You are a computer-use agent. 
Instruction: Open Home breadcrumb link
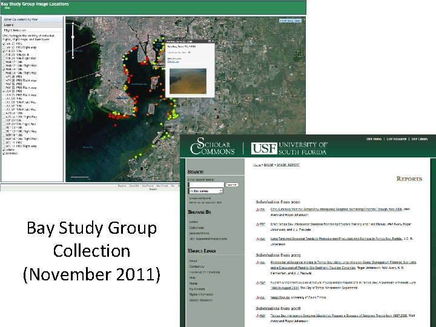[257, 165]
